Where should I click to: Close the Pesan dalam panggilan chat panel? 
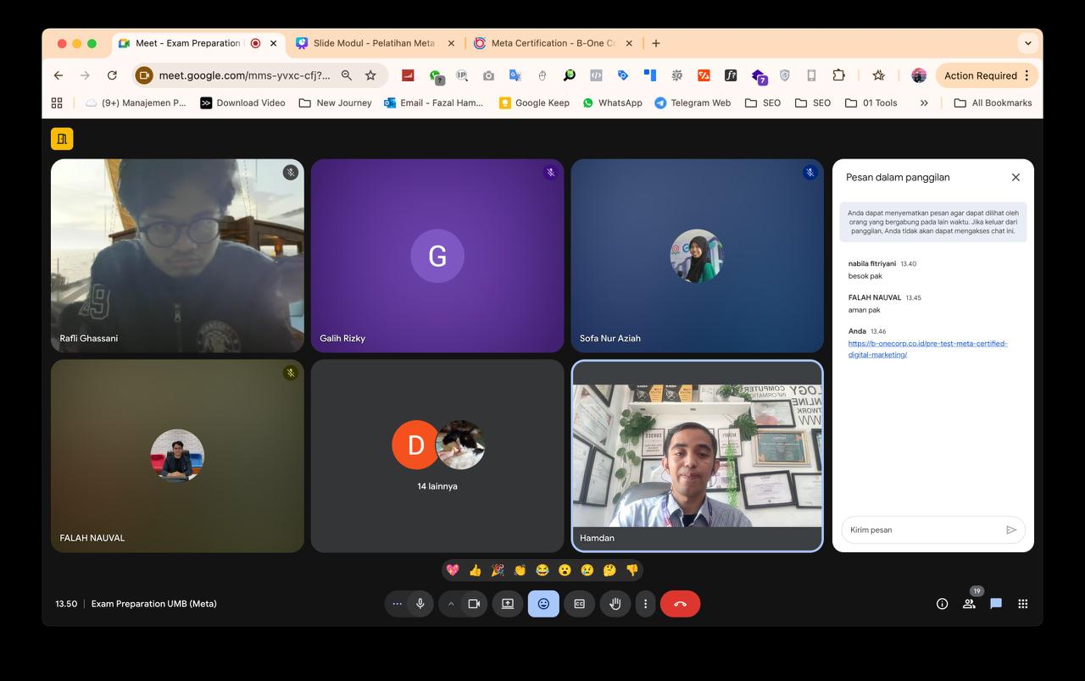1015,177
